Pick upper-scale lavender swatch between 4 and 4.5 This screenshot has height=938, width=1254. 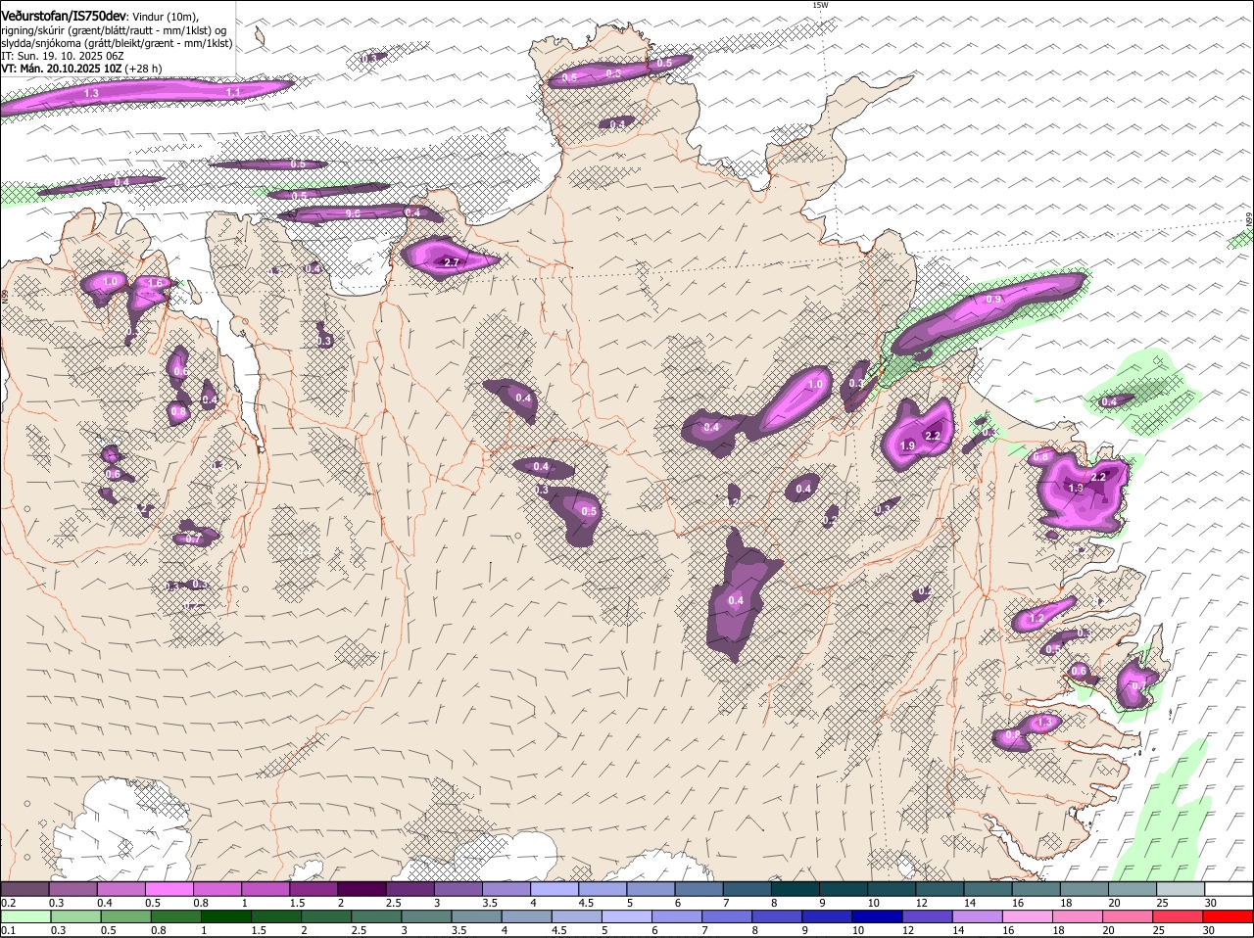coord(555,889)
